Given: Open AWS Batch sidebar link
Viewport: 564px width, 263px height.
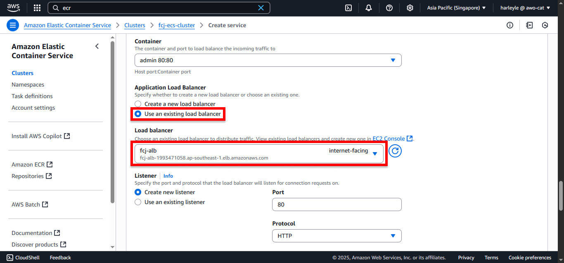Looking at the screenshot, I should 30,204.
